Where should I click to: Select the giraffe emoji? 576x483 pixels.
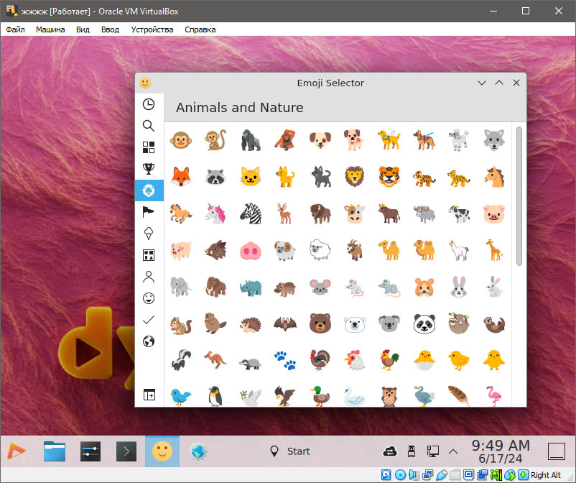tap(494, 251)
